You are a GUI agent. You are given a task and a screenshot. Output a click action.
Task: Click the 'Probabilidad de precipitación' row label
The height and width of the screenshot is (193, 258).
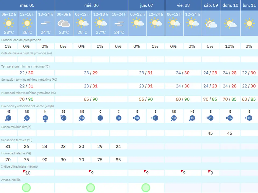coord(21,40)
